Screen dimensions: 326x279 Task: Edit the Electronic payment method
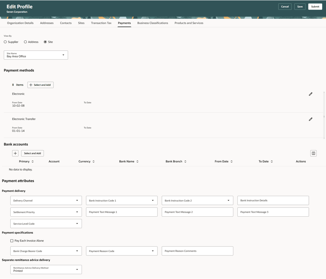(310, 94)
